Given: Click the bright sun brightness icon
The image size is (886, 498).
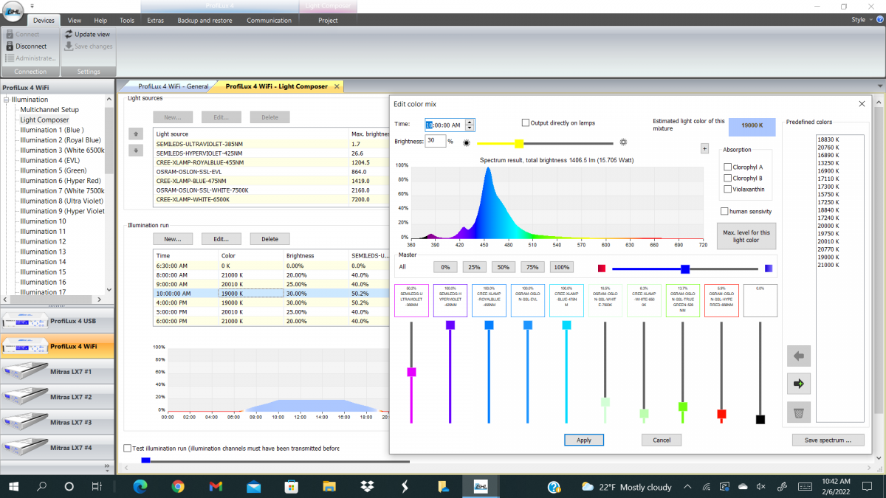Looking at the screenshot, I should tap(624, 143).
